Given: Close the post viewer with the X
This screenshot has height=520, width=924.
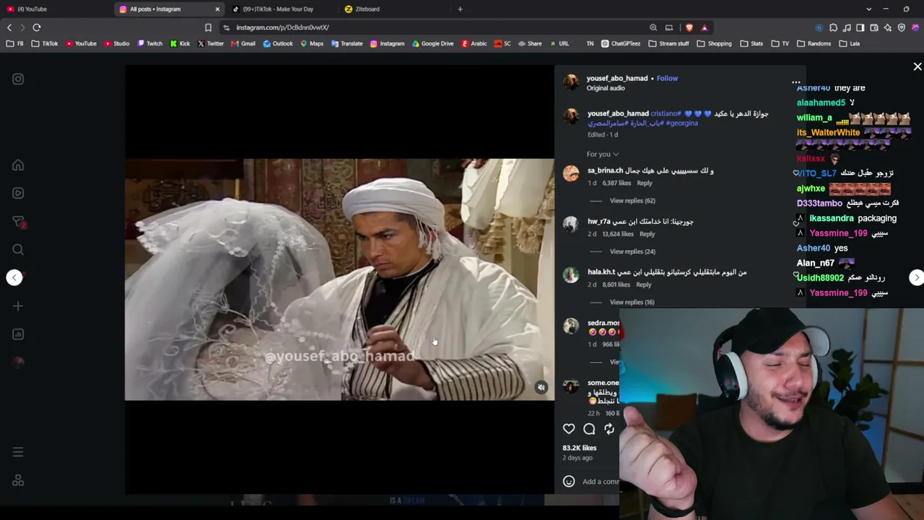Looking at the screenshot, I should tap(918, 66).
